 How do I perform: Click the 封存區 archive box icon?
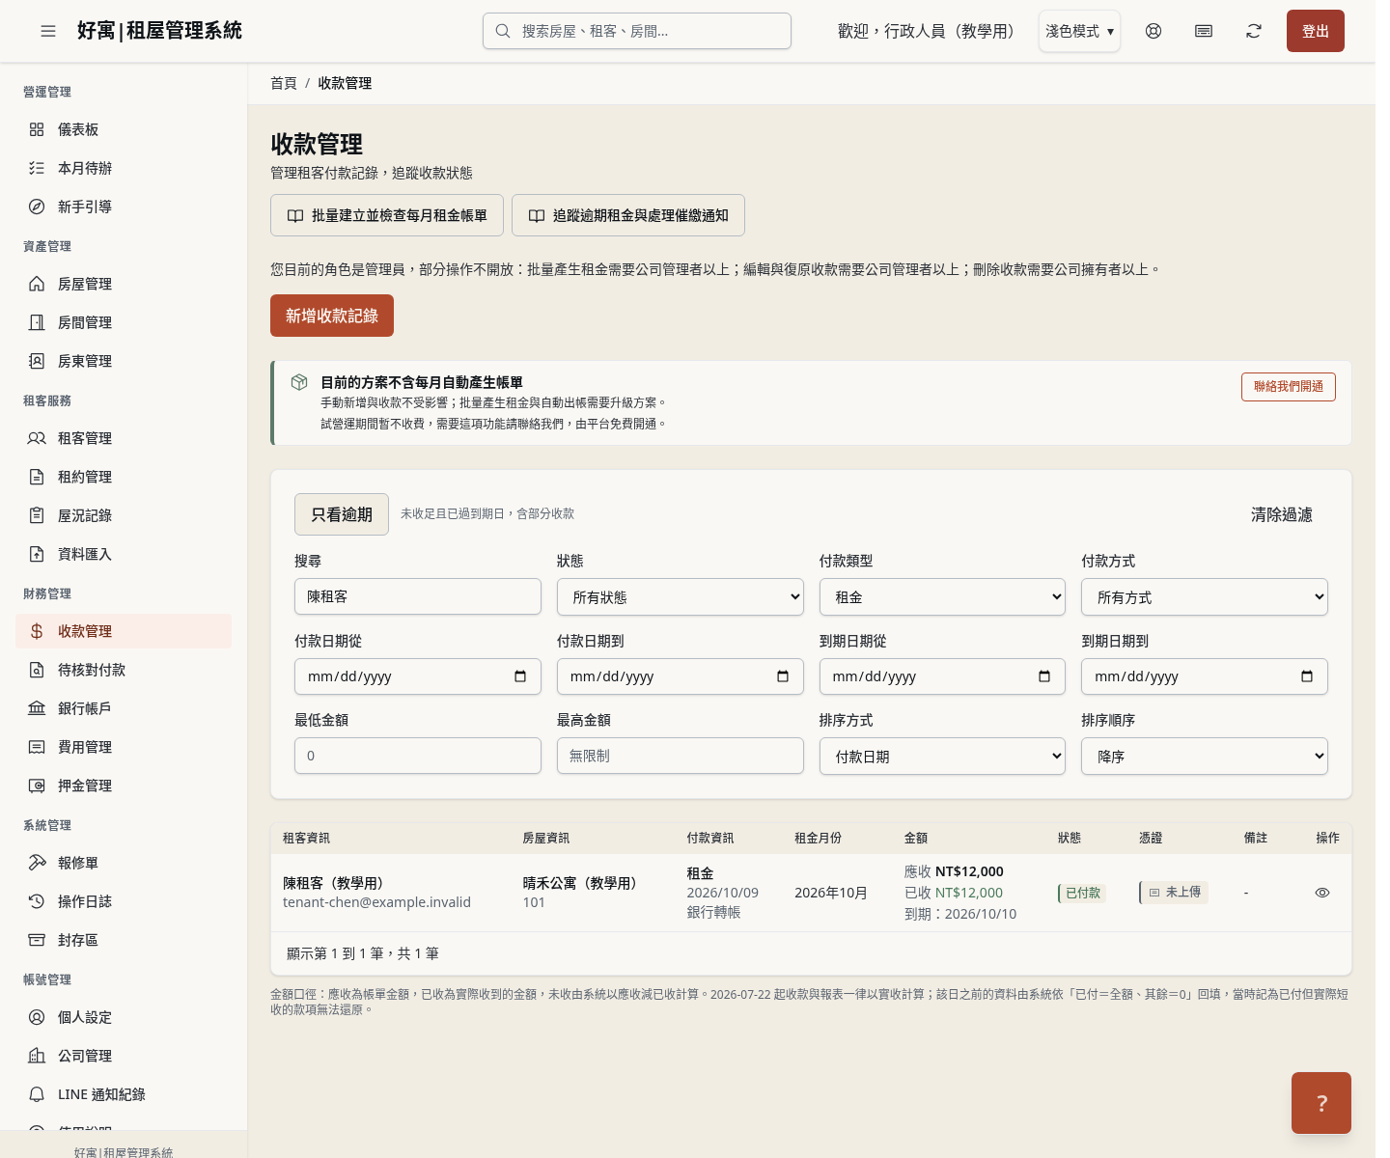(37, 940)
